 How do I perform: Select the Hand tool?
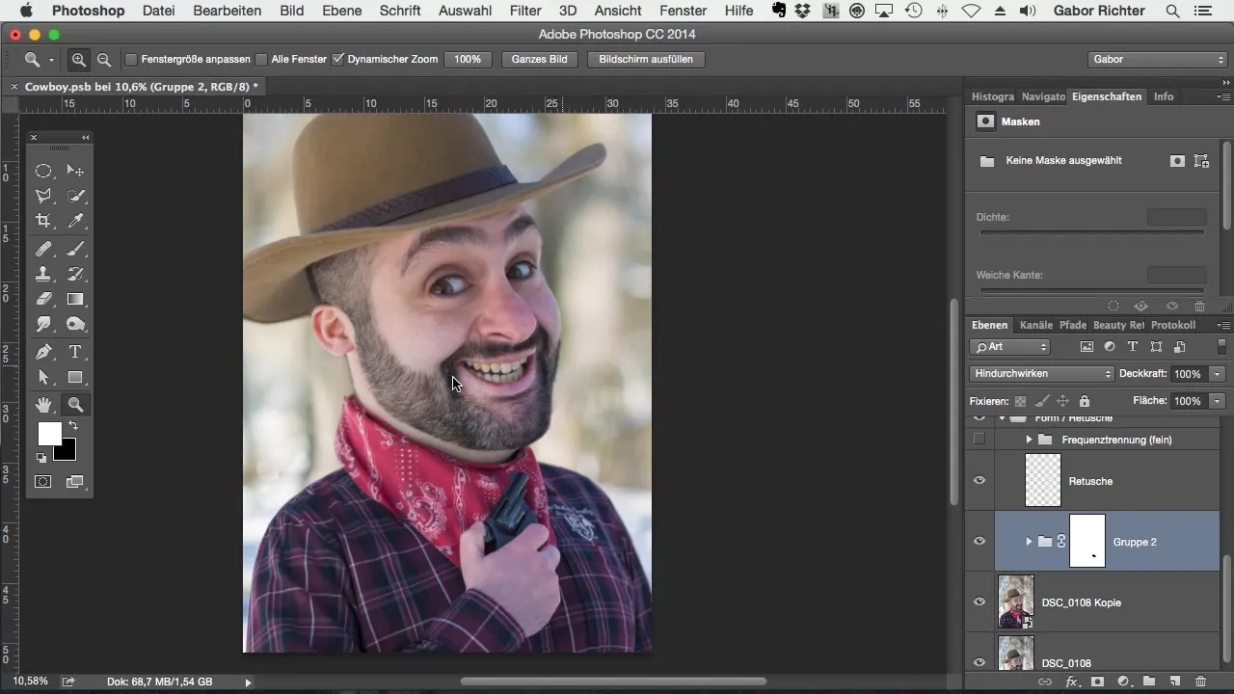[43, 405]
